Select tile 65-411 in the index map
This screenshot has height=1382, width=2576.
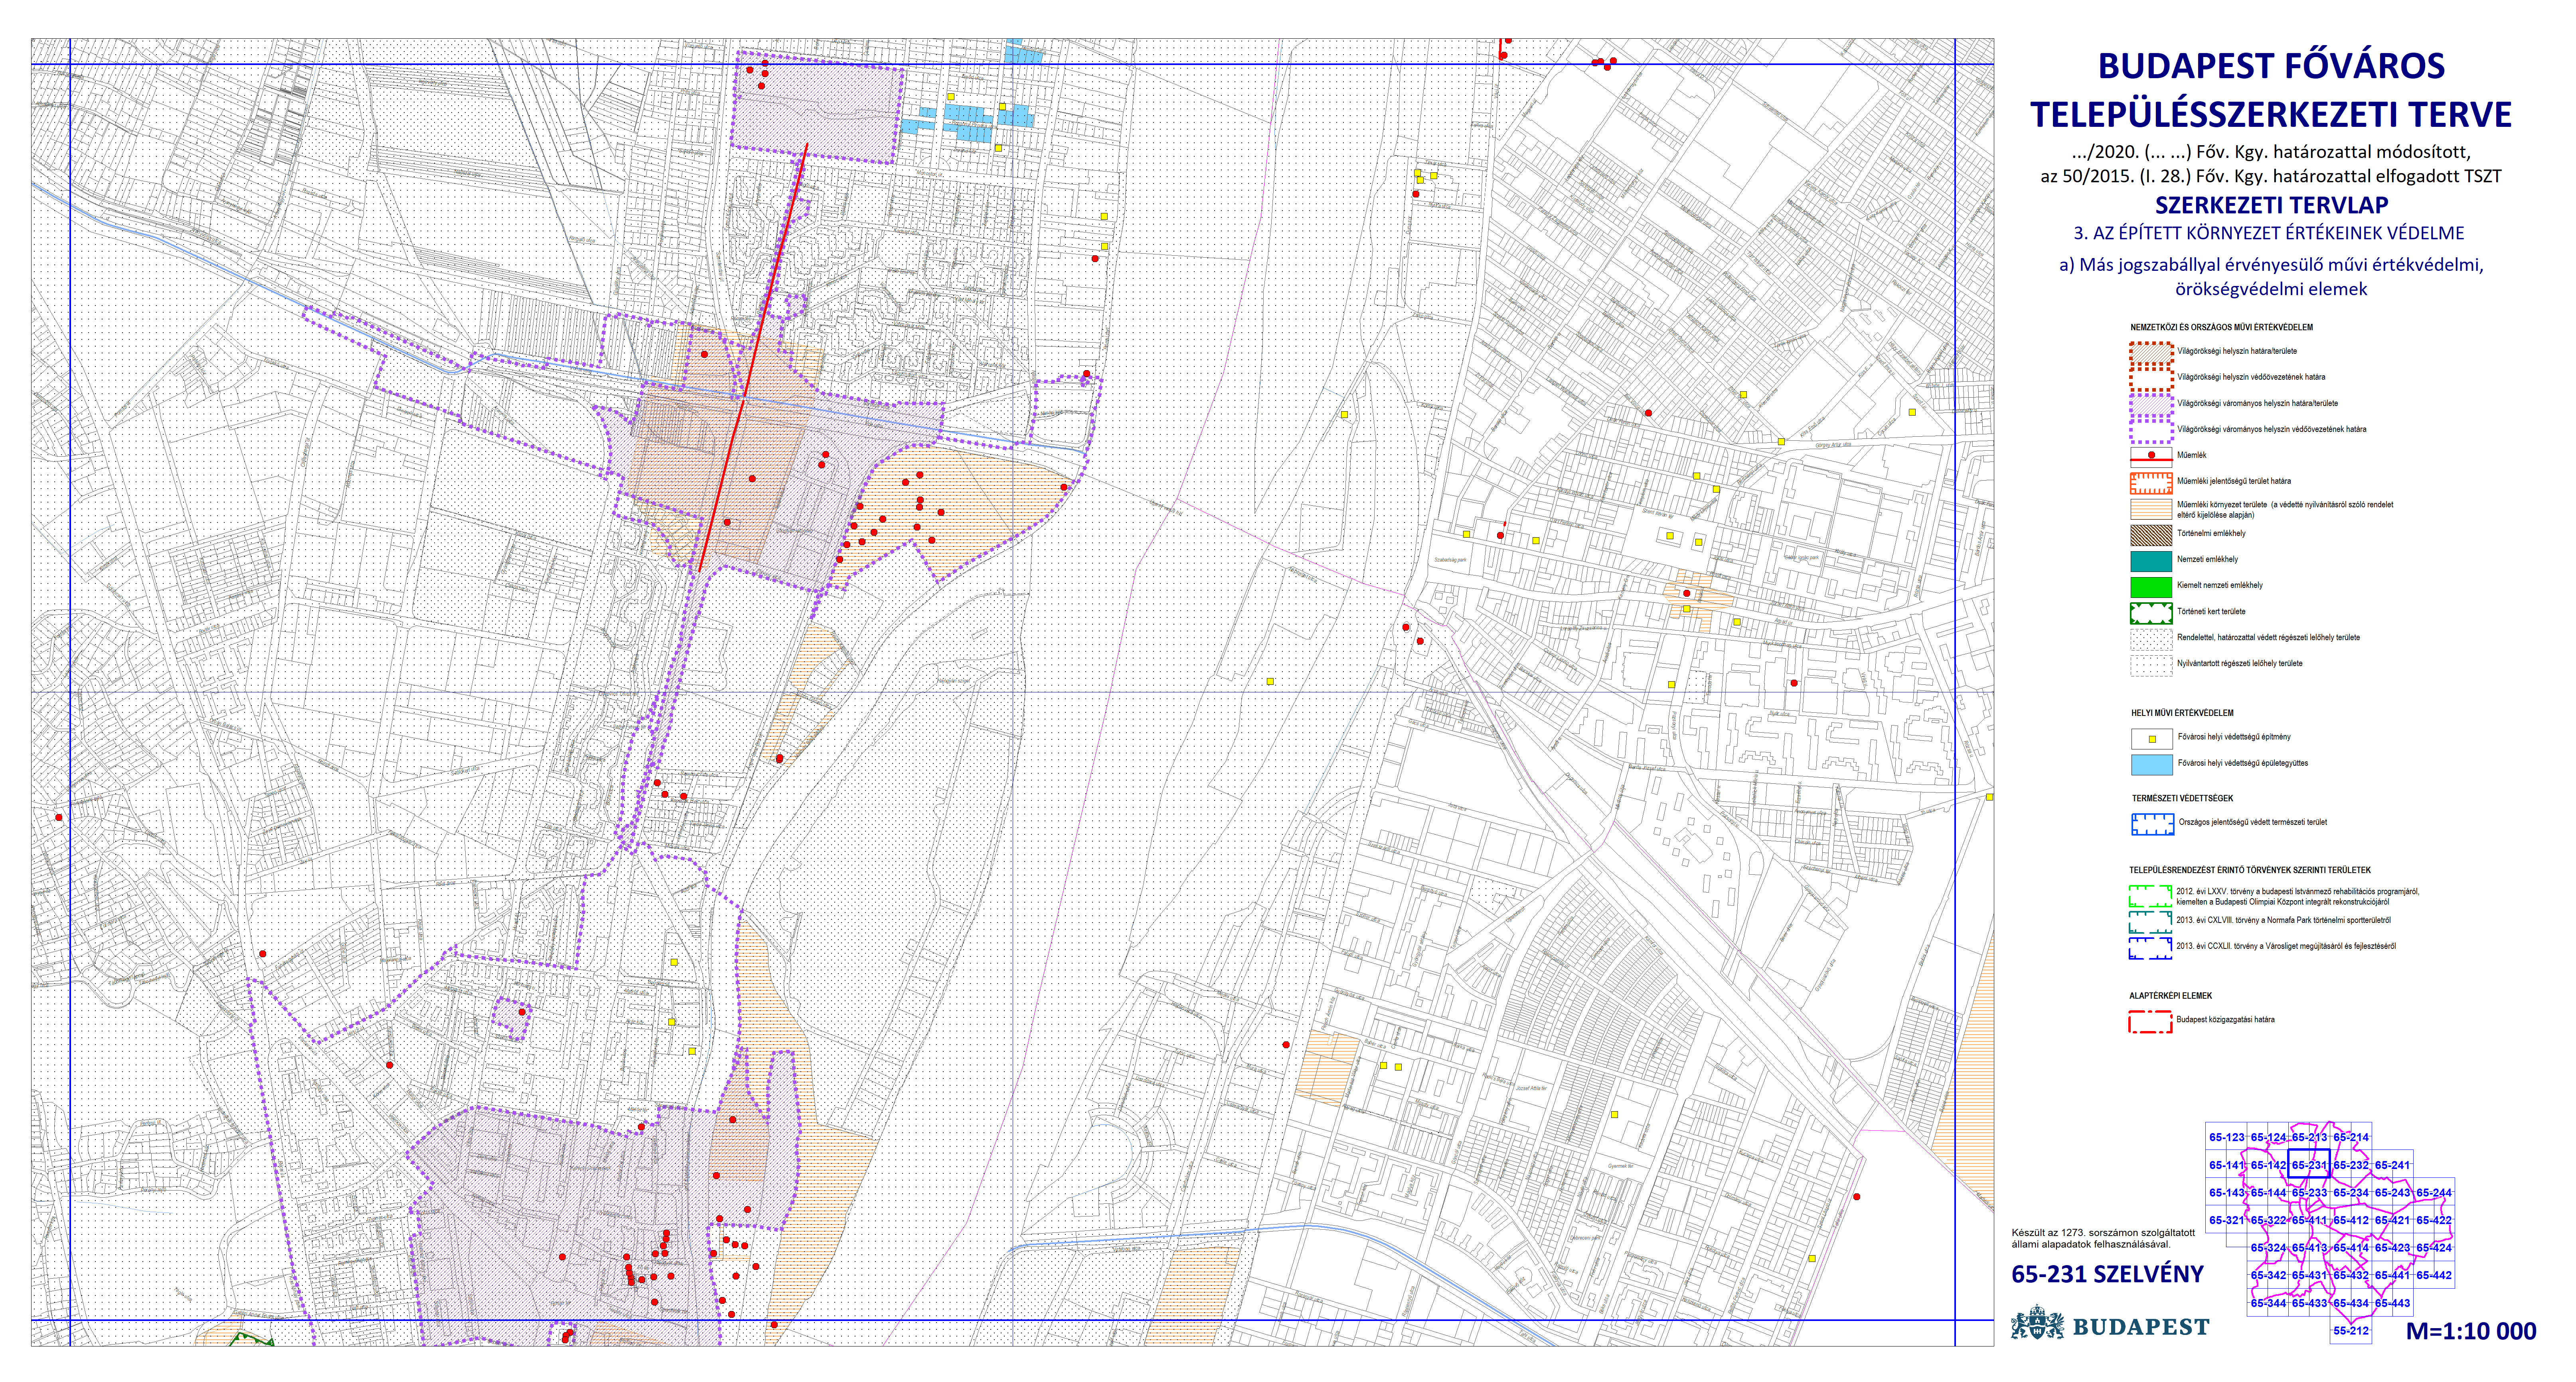[2309, 1220]
